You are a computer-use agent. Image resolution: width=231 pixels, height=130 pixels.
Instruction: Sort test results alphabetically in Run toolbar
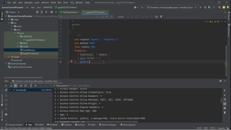click(x=21, y=86)
